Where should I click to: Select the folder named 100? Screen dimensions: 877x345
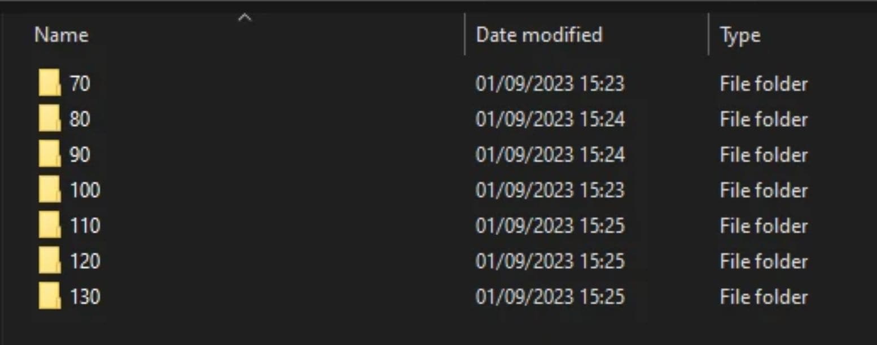[85, 191]
